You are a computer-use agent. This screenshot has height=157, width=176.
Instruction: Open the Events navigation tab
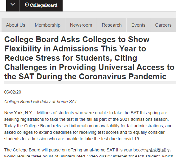coord(138,25)
